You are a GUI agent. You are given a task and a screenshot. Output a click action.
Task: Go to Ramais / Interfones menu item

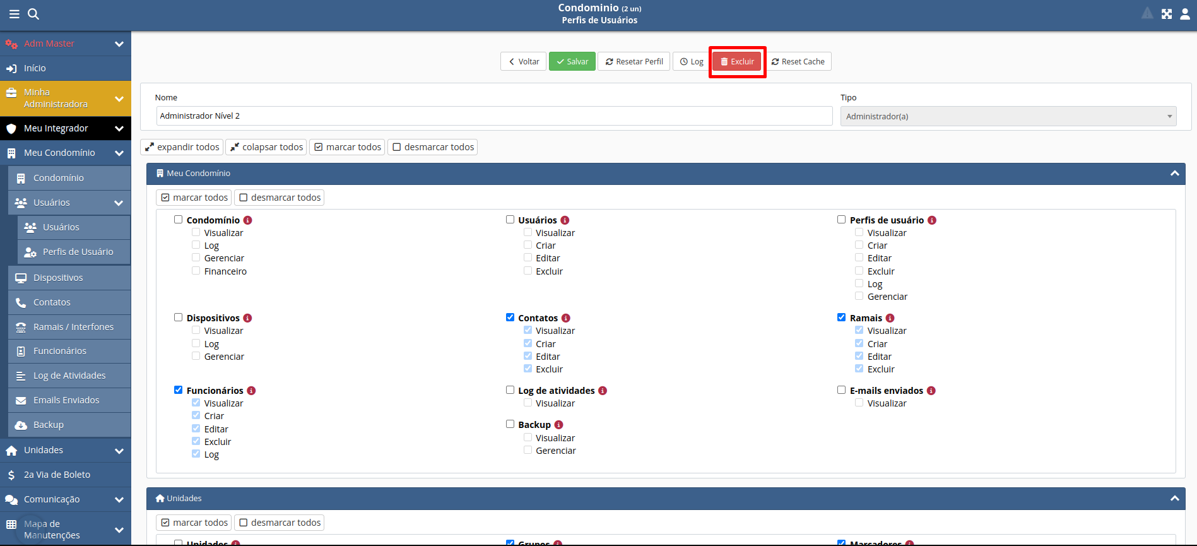(73, 327)
